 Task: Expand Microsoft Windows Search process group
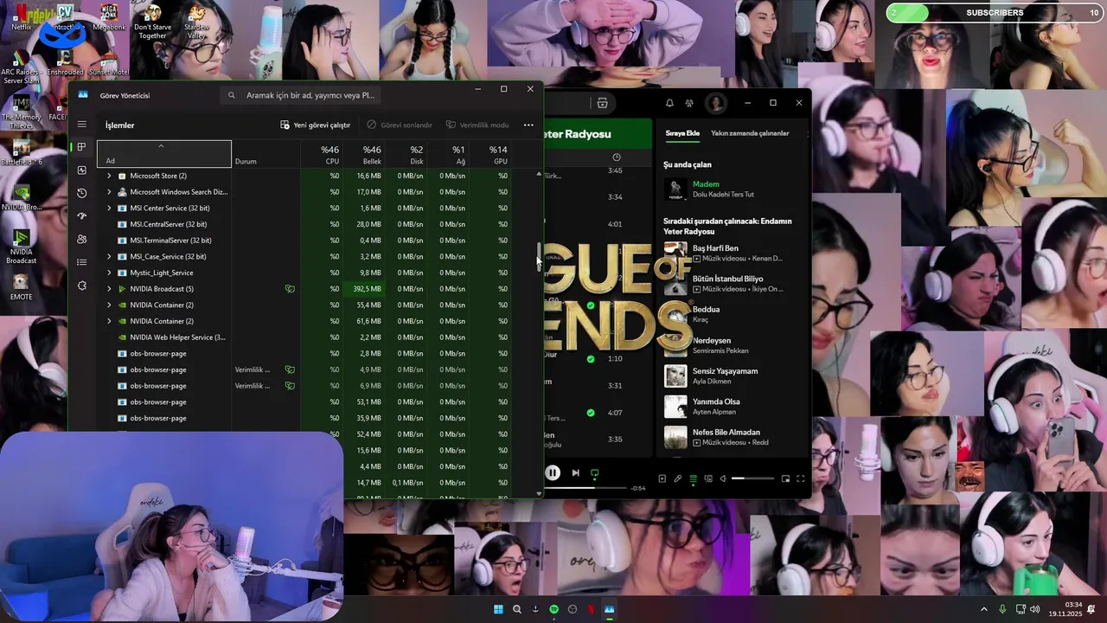(109, 192)
